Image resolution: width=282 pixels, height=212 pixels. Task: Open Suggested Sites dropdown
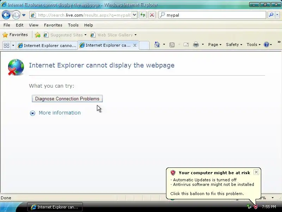tap(65, 35)
